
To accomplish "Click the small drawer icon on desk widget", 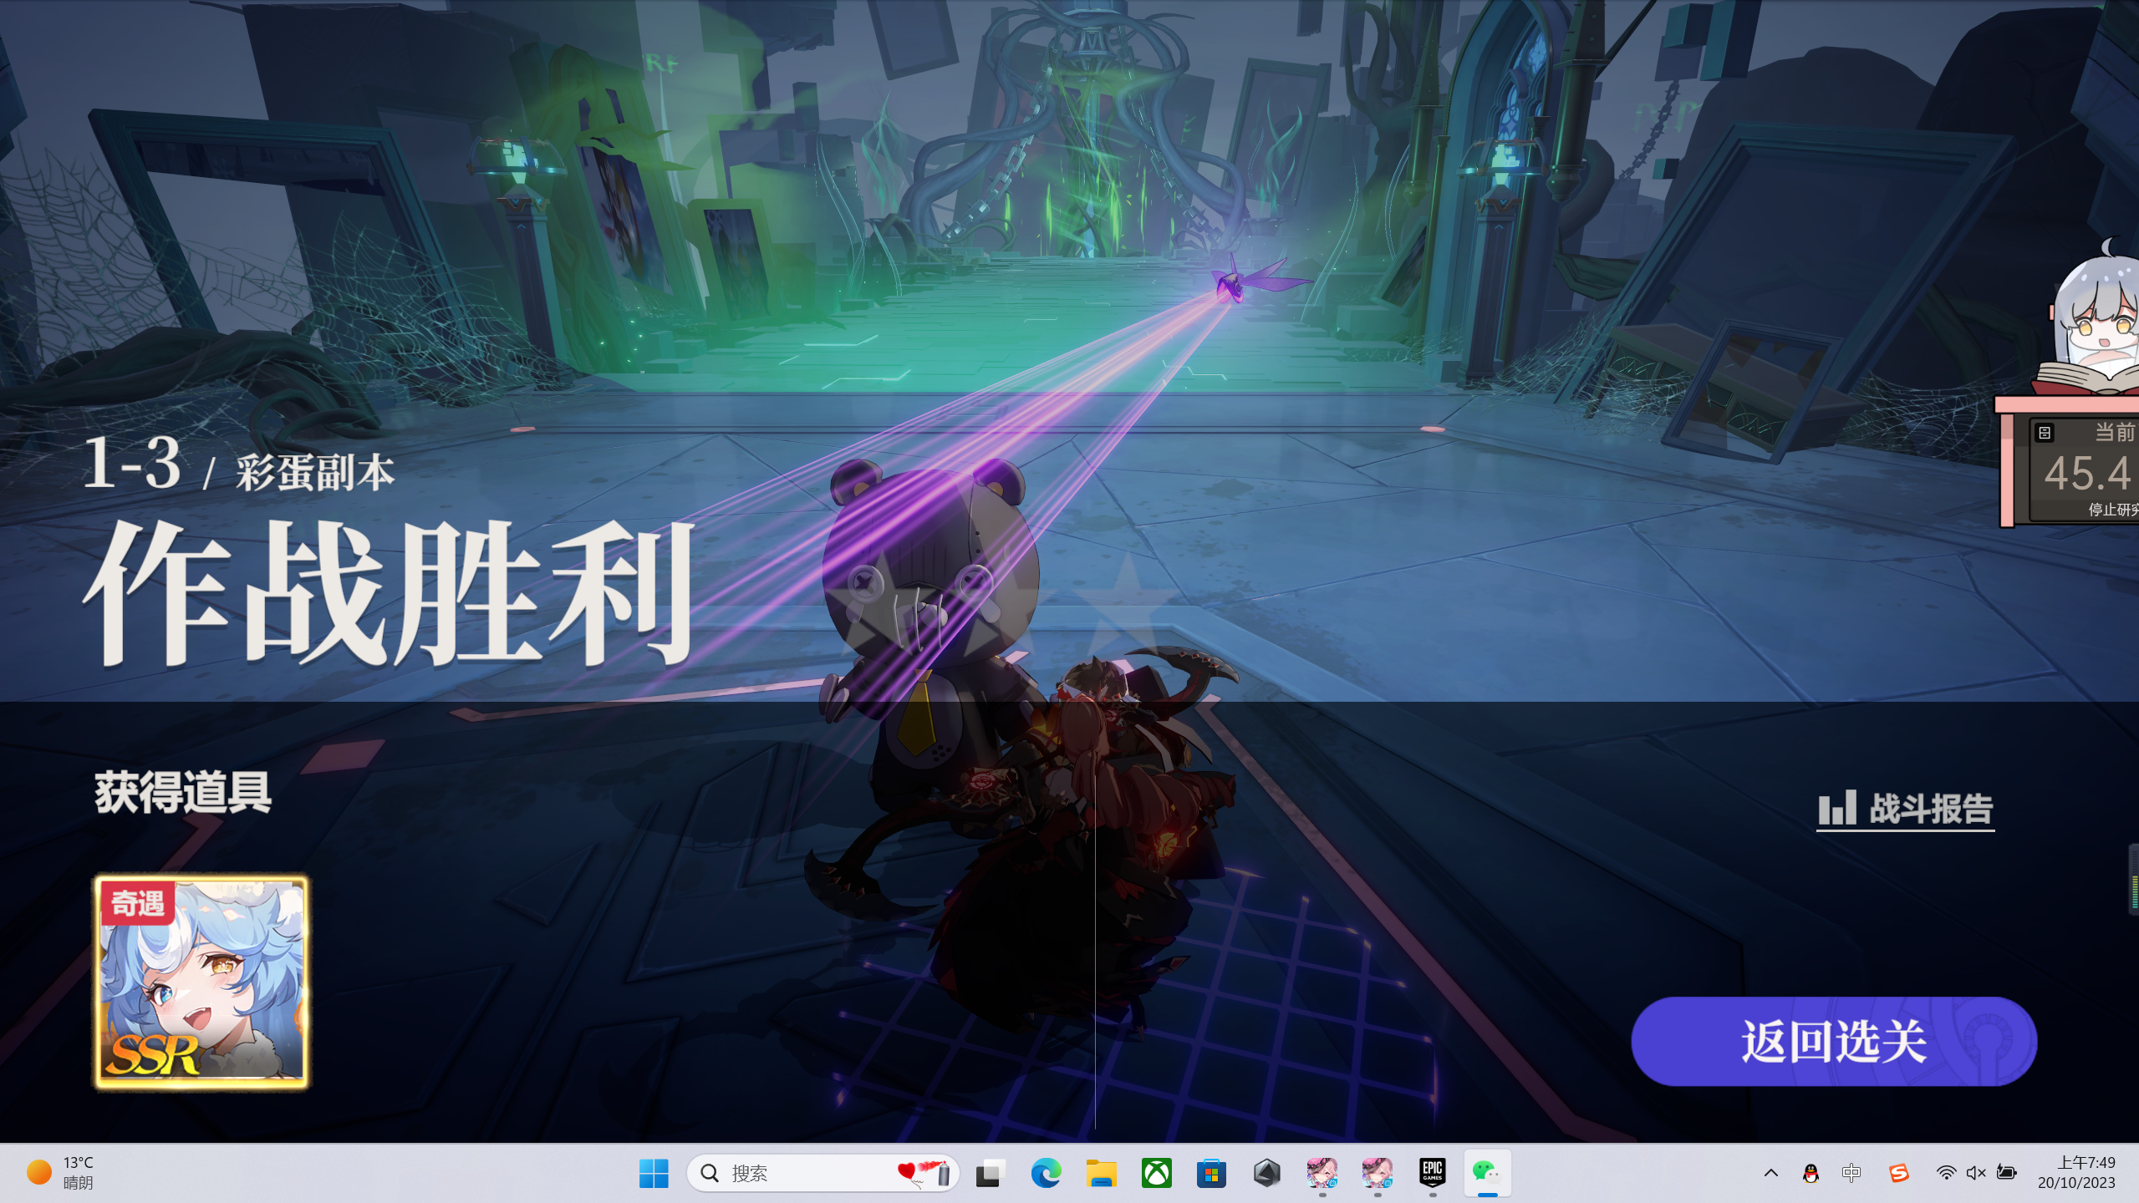I will [2045, 433].
